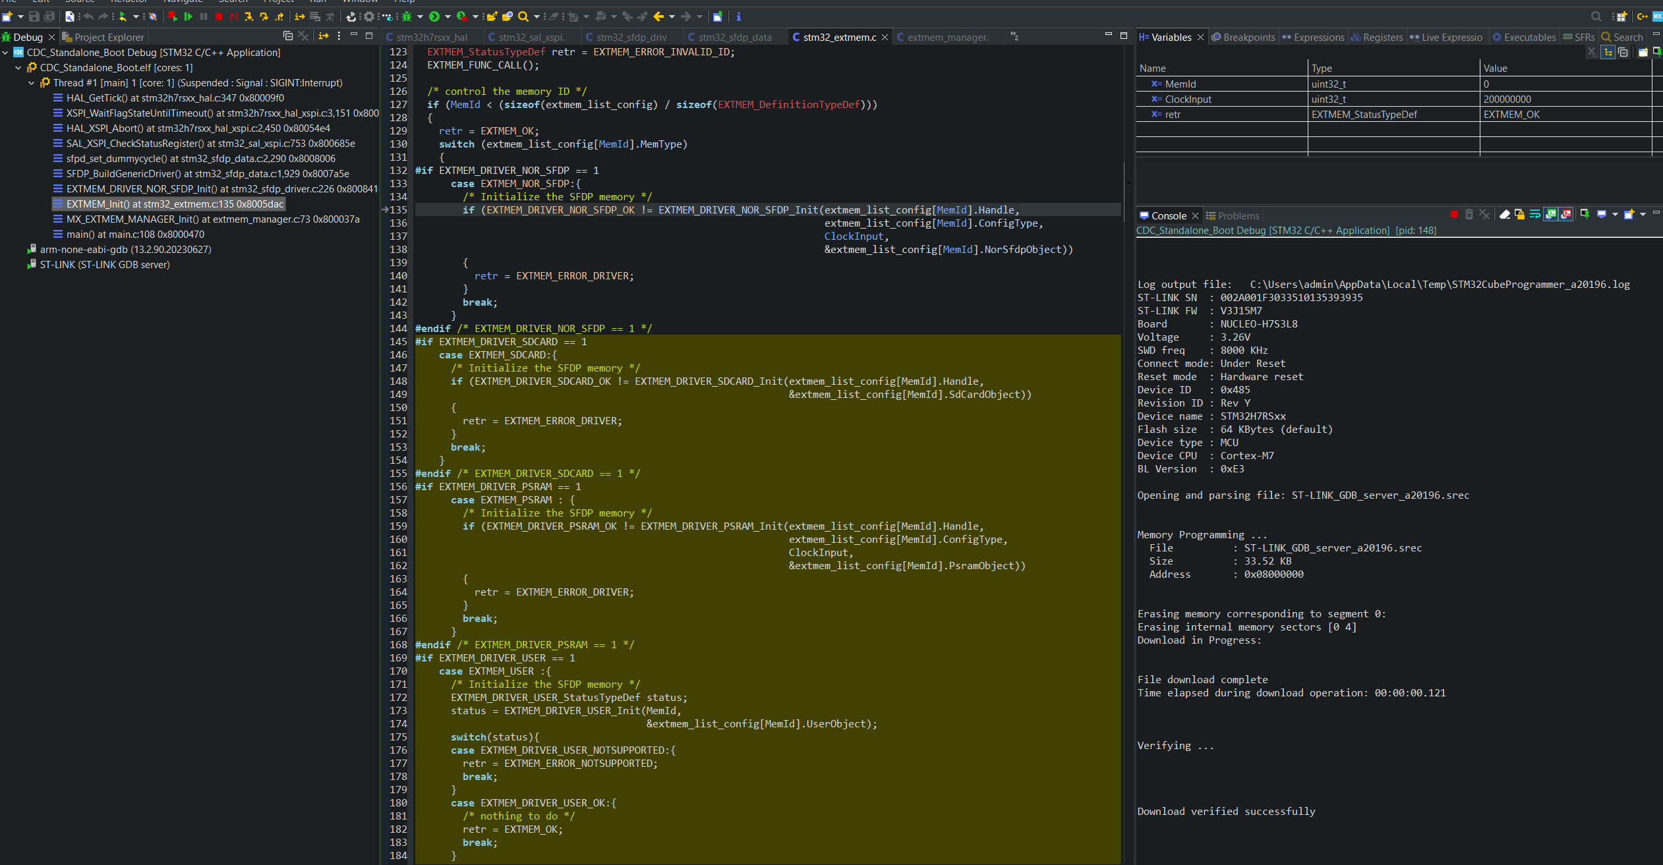
Task: Click the Step Over button
Action: (x=264, y=16)
